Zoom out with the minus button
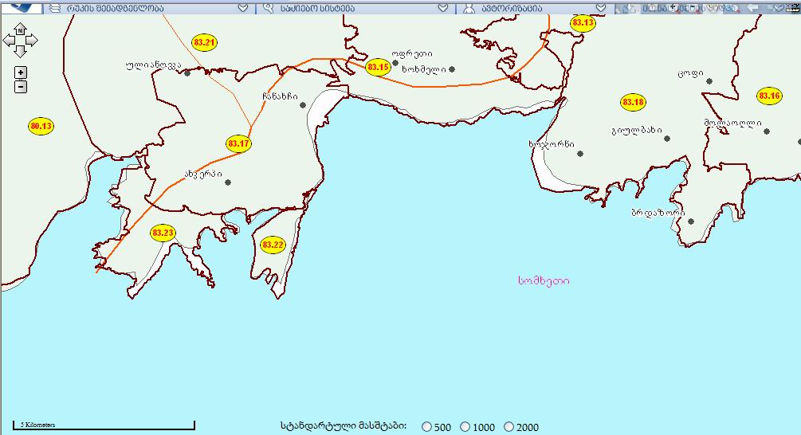 coord(21,87)
